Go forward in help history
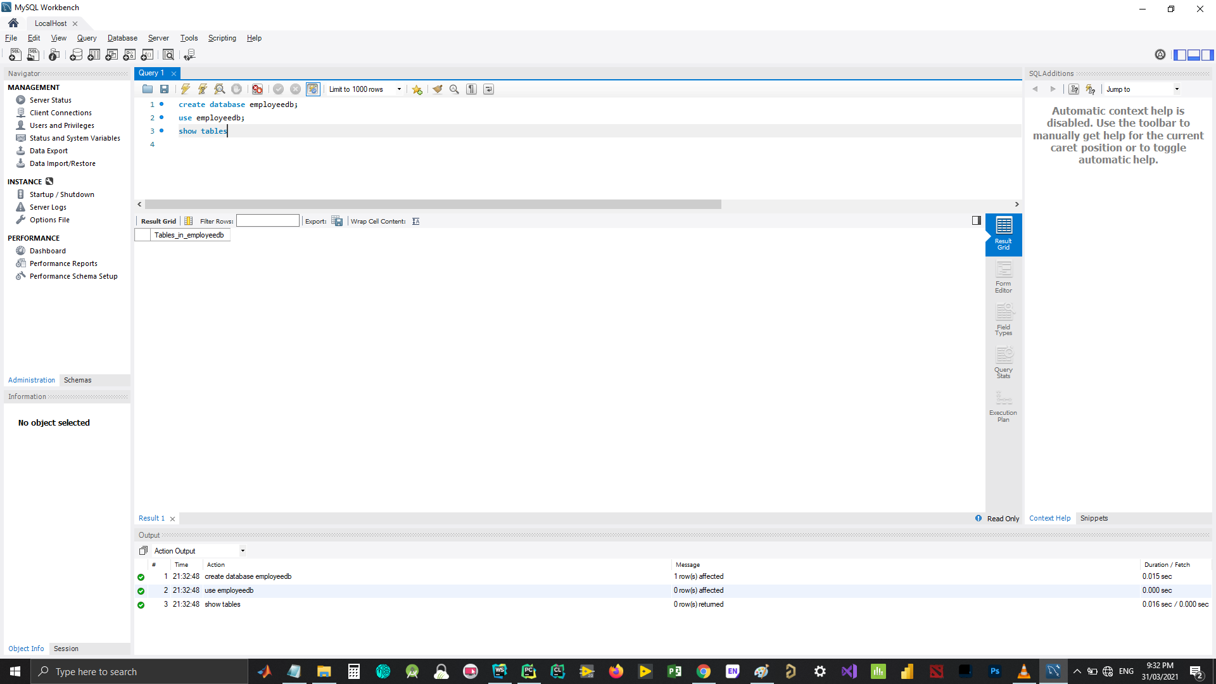 [1053, 89]
